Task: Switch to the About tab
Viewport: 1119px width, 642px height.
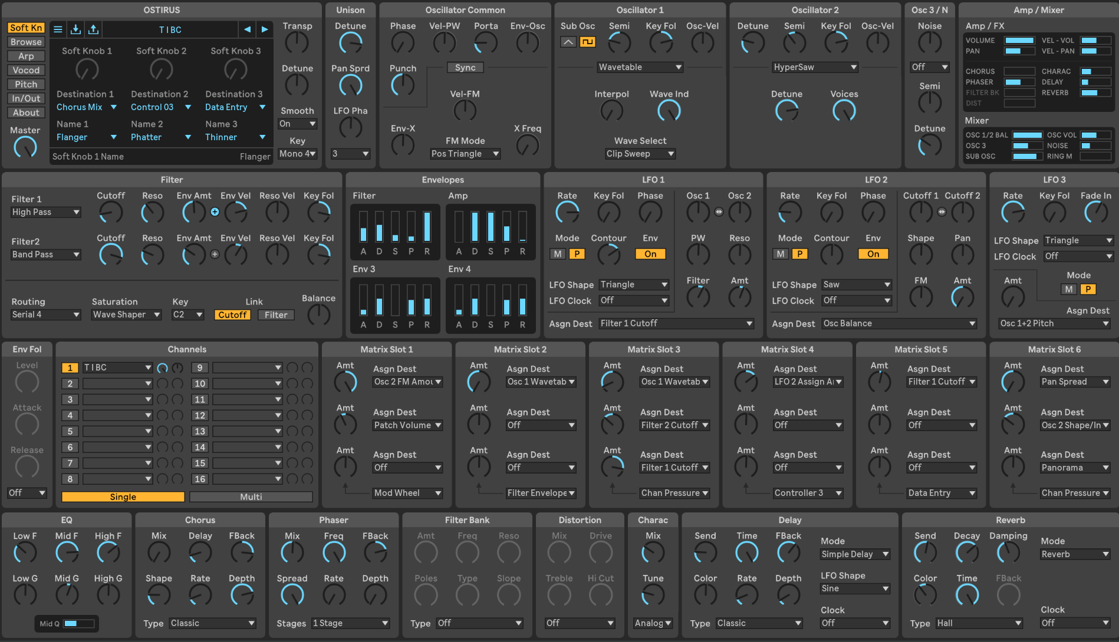Action: point(26,112)
